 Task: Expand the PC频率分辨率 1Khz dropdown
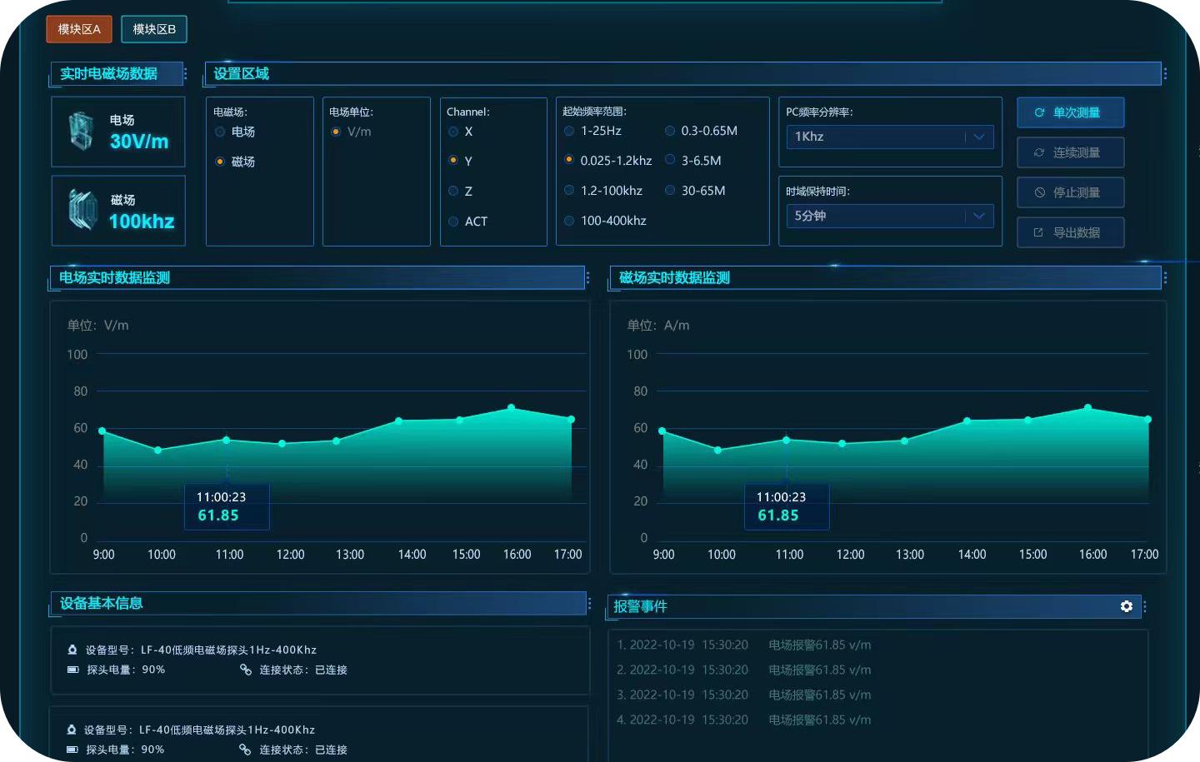[x=978, y=137]
